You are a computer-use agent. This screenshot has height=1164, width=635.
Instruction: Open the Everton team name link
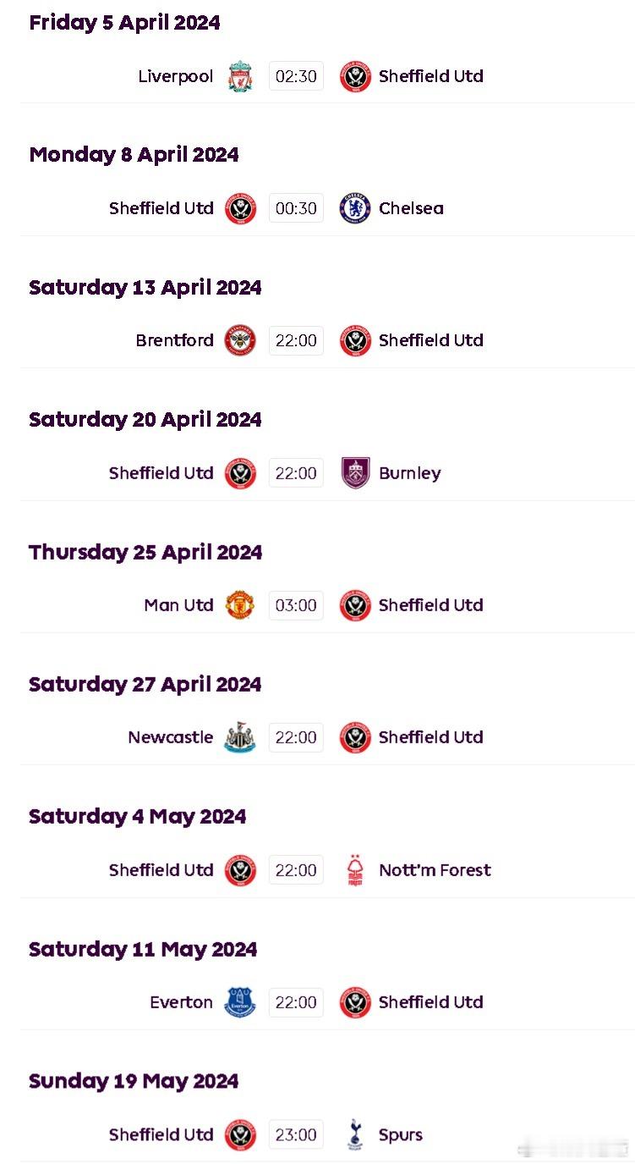pos(182,1002)
